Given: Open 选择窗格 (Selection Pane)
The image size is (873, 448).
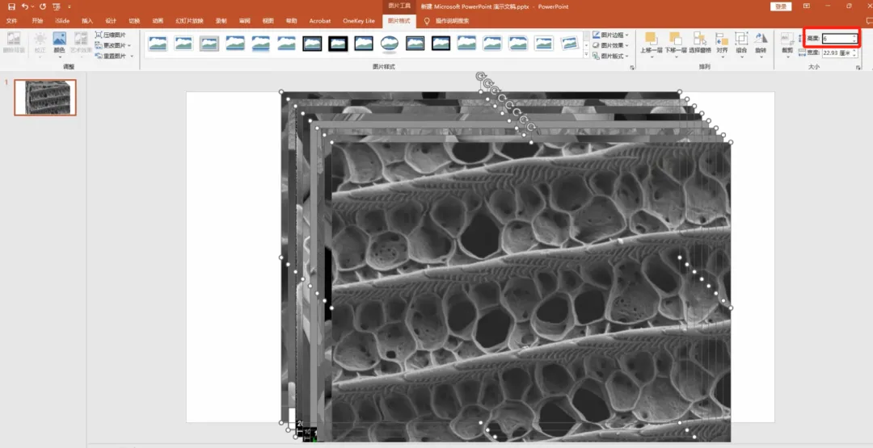Looking at the screenshot, I should [699, 42].
